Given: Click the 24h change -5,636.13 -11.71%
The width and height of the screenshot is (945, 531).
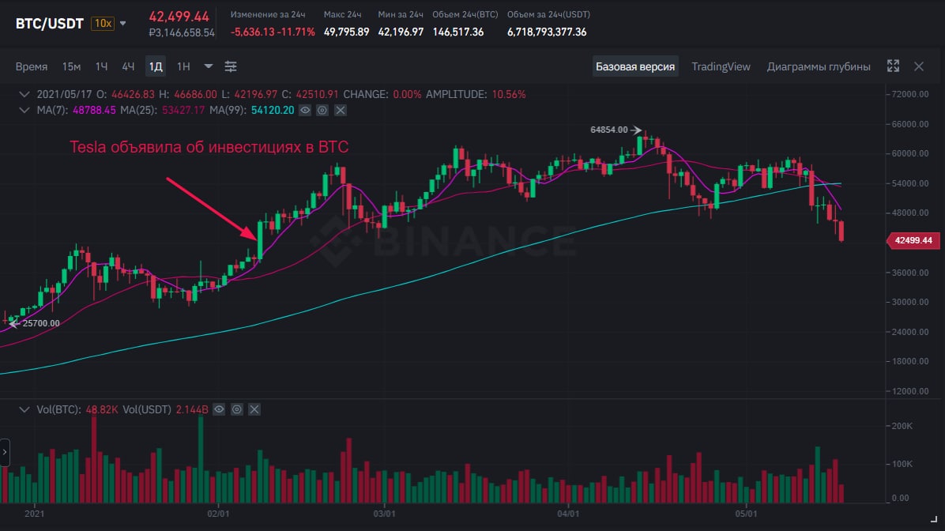Looking at the screenshot, I should (273, 32).
